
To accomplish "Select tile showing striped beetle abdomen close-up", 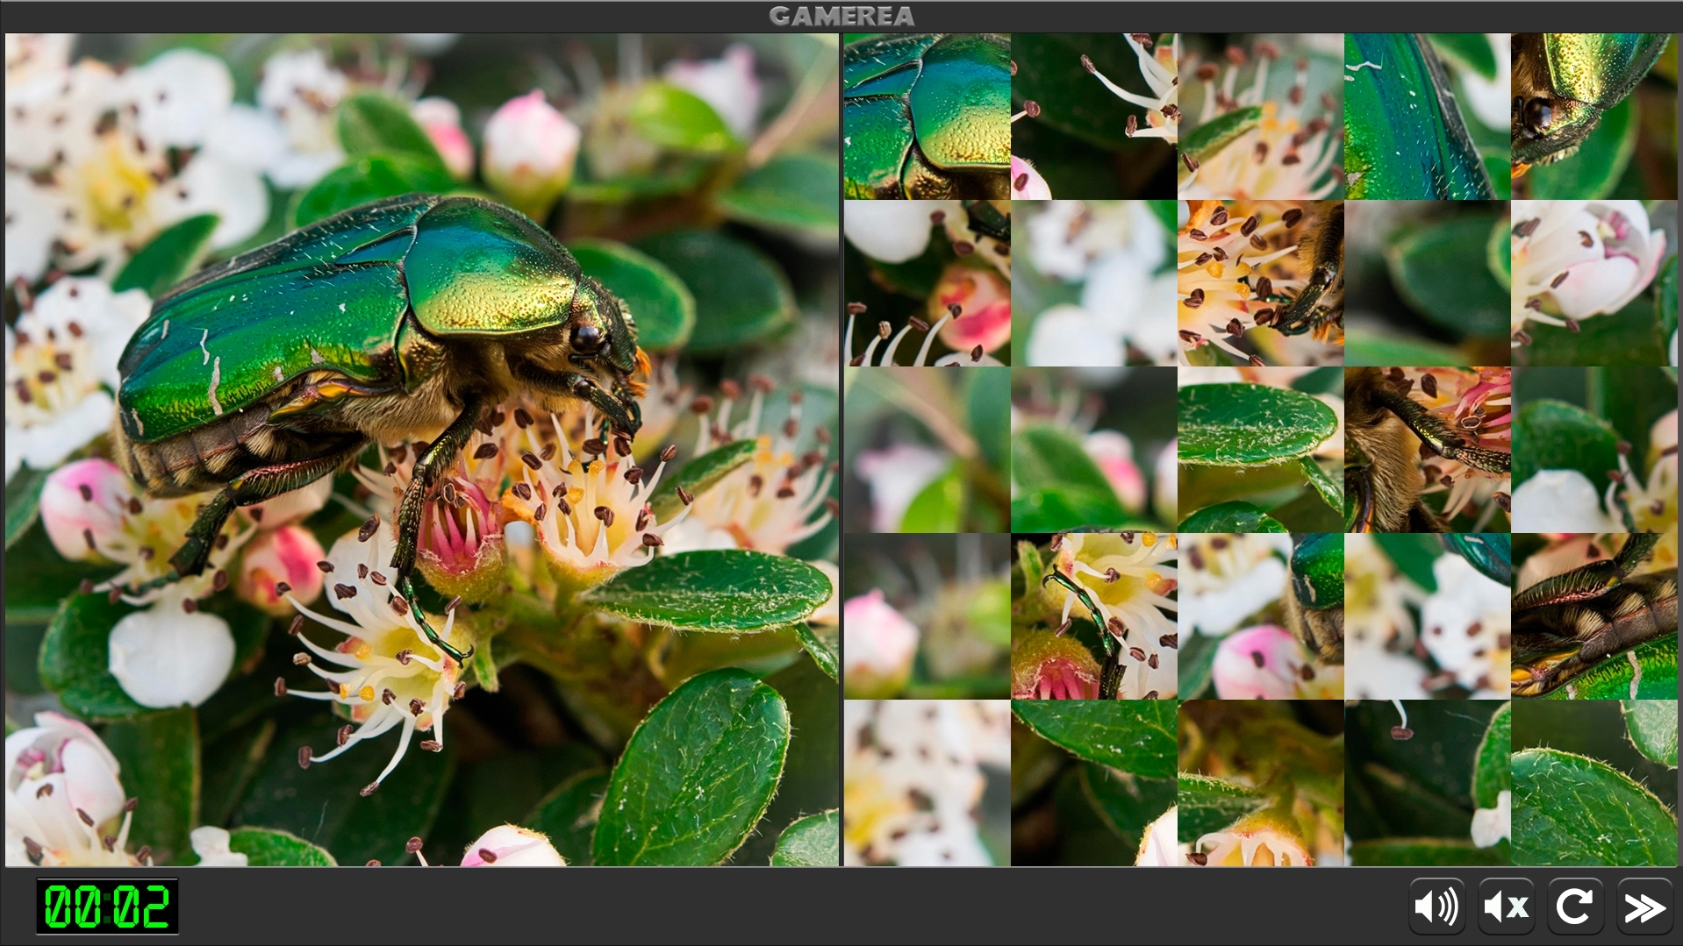I will (1594, 616).
